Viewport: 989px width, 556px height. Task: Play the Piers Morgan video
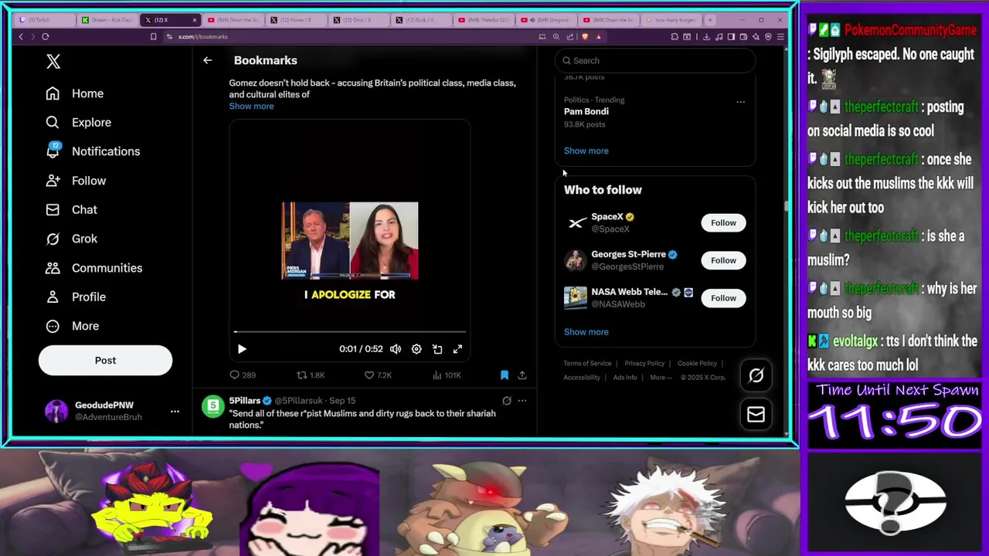coord(242,349)
